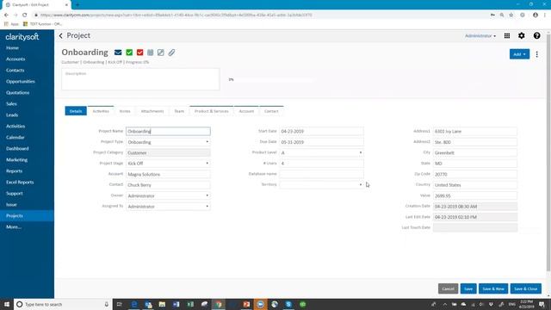Screen dimensions: 551x310
Task: Bookmark this page with the star icon
Action: [x=511, y=15]
